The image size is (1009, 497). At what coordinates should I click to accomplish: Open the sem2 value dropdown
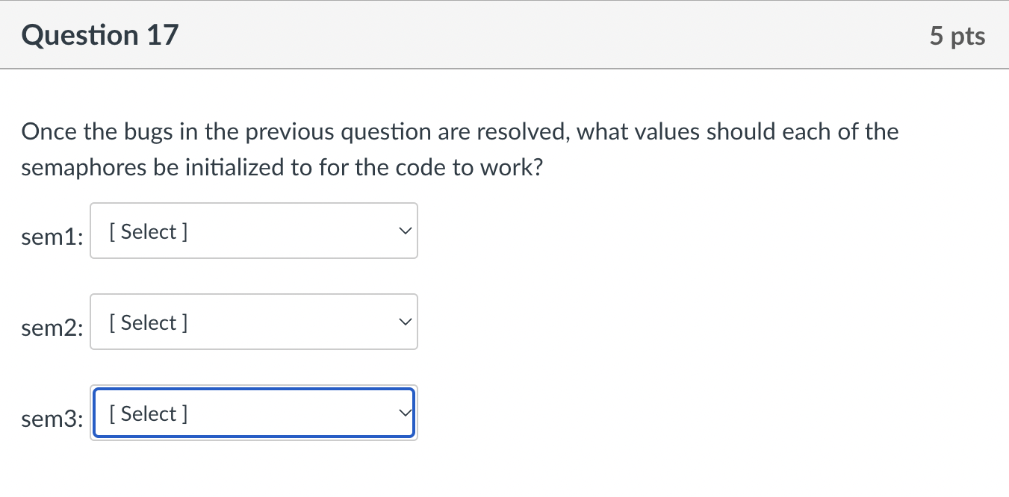(x=253, y=322)
